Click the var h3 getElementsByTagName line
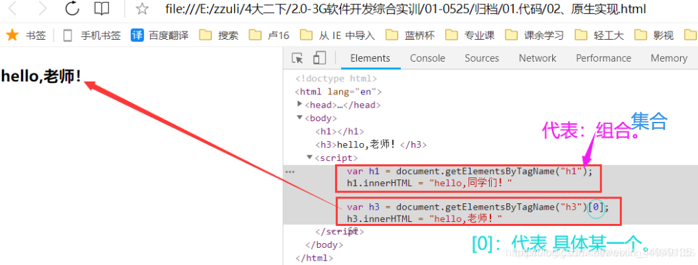Image resolution: width=698 pixels, height=265 pixels. click(477, 207)
